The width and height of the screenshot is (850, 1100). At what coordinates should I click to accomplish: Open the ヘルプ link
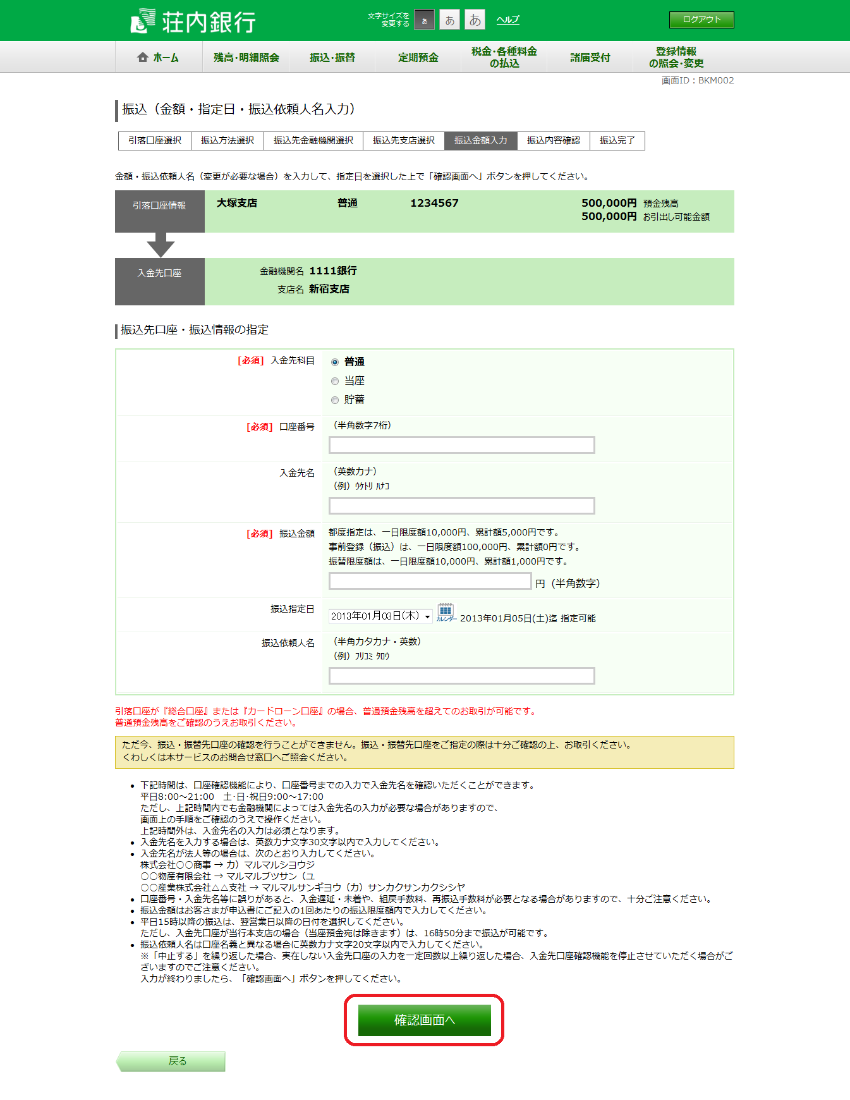click(507, 20)
